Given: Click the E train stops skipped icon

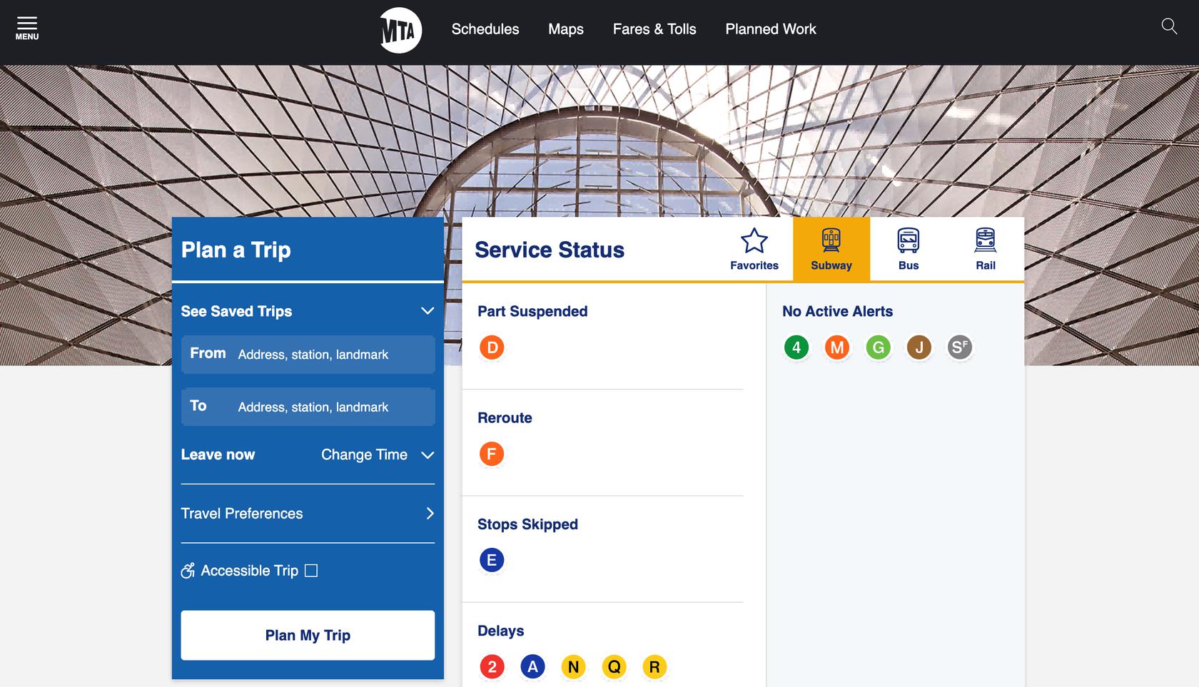Looking at the screenshot, I should pos(491,560).
